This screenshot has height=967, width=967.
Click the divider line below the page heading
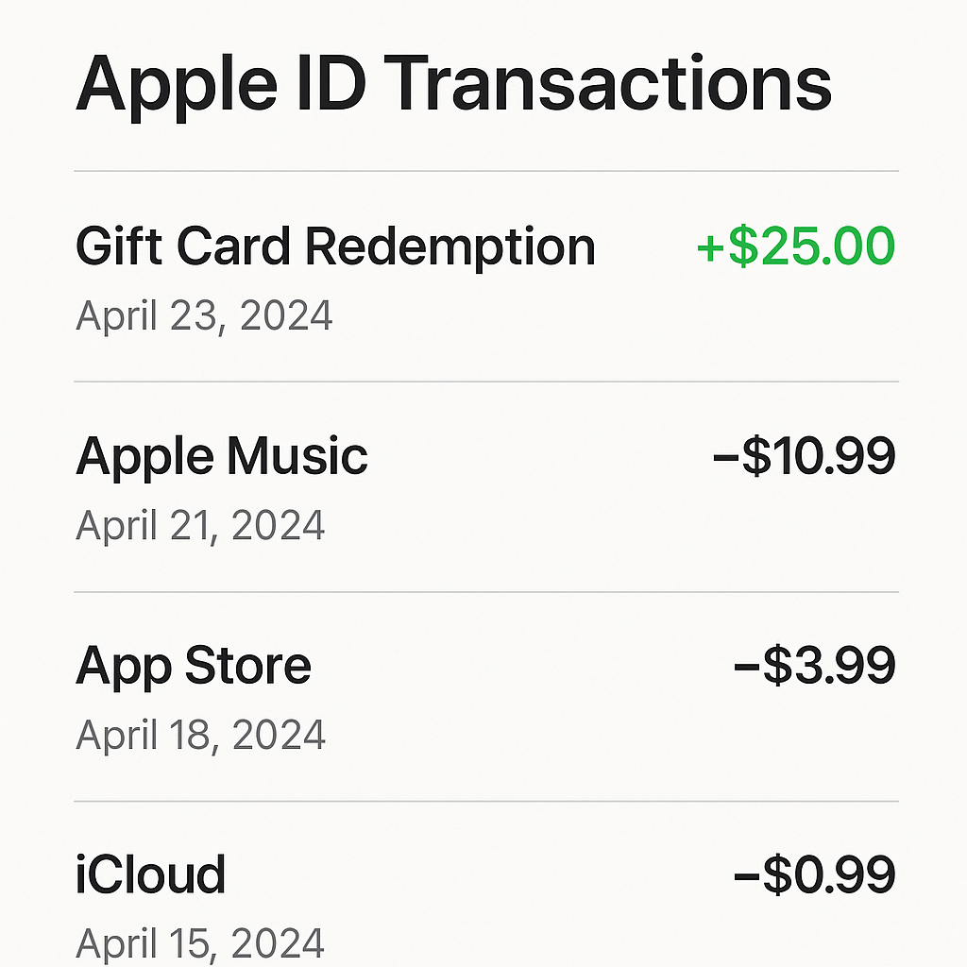[x=486, y=172]
